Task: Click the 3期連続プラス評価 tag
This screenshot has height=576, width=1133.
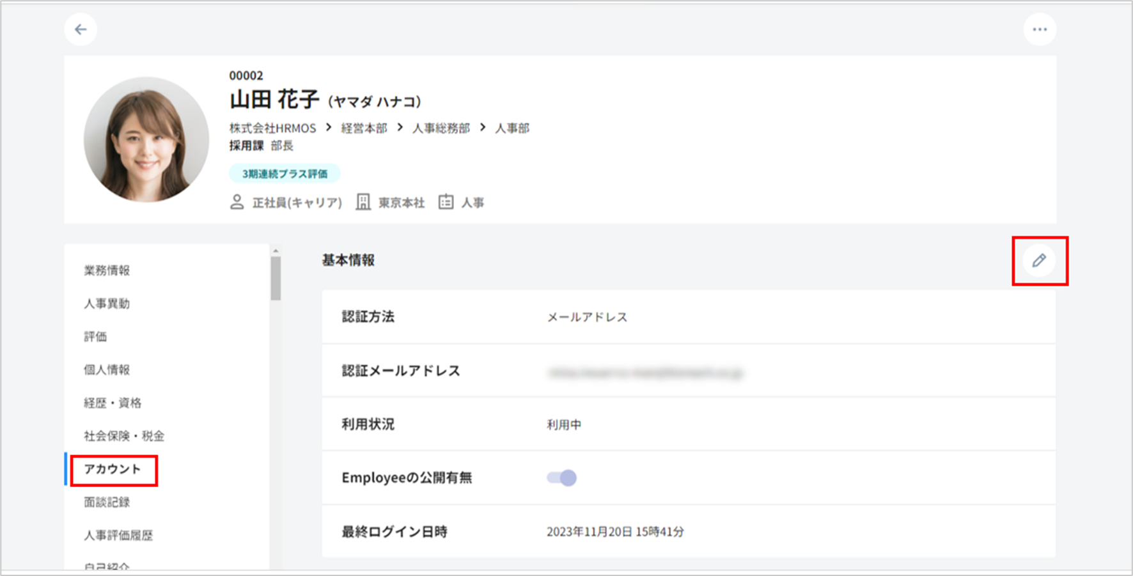Action: [x=285, y=174]
